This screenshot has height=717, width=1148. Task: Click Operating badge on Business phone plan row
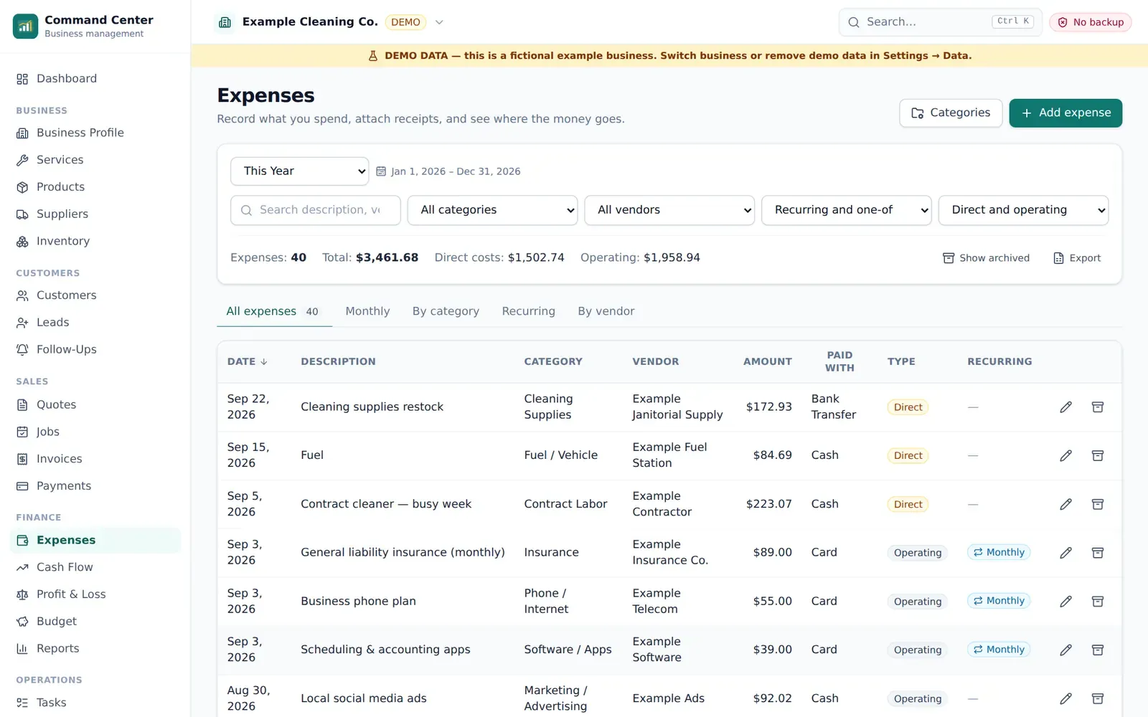click(x=918, y=602)
